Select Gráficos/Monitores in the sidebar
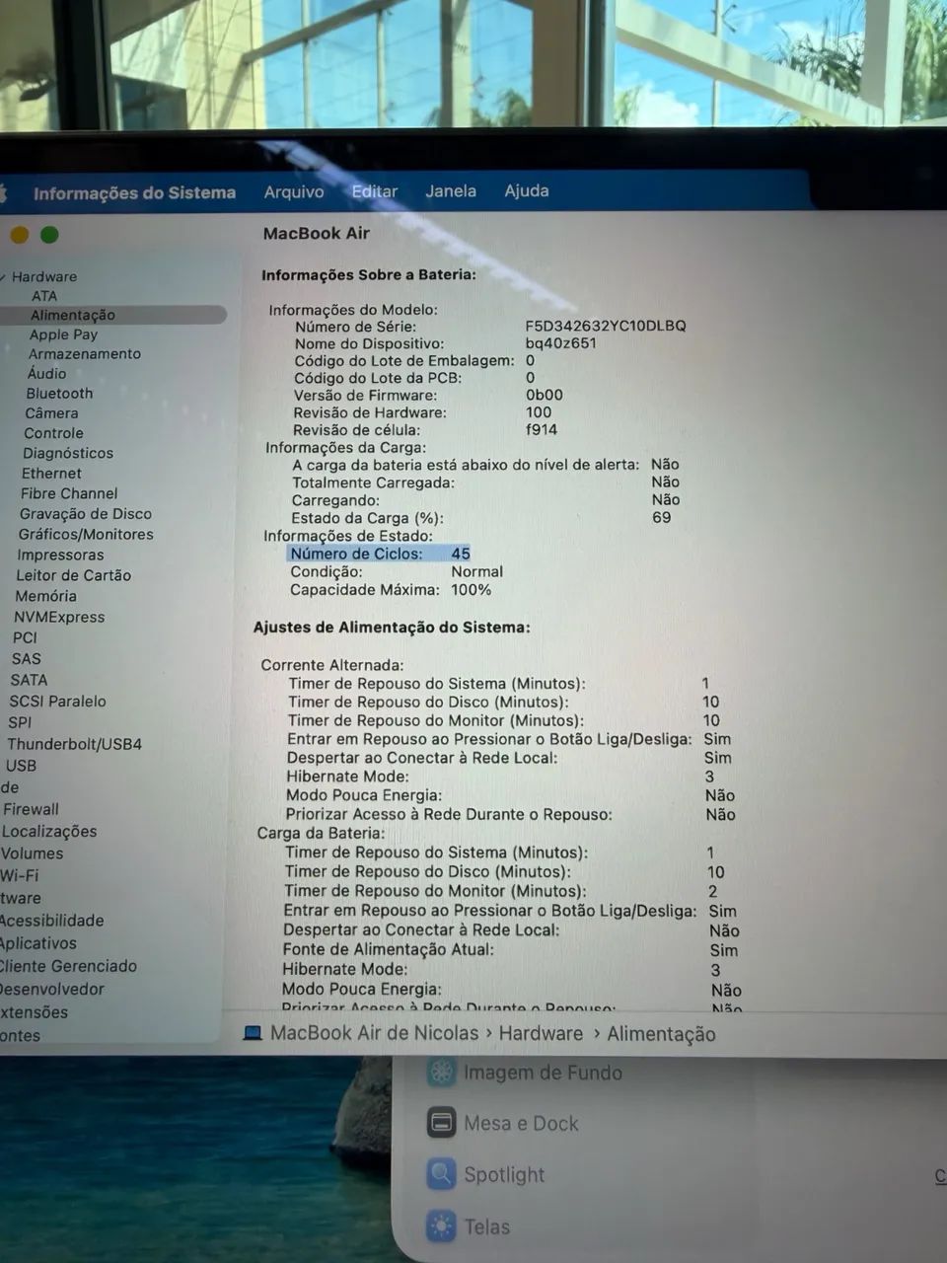947x1263 pixels. click(x=86, y=535)
